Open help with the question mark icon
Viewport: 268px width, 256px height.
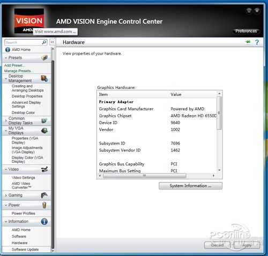(x=257, y=42)
